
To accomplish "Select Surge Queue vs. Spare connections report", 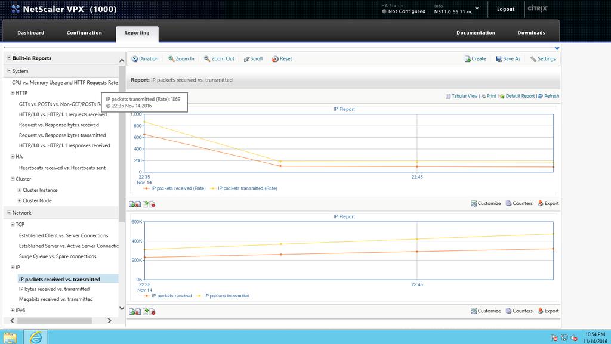I will [x=58, y=256].
